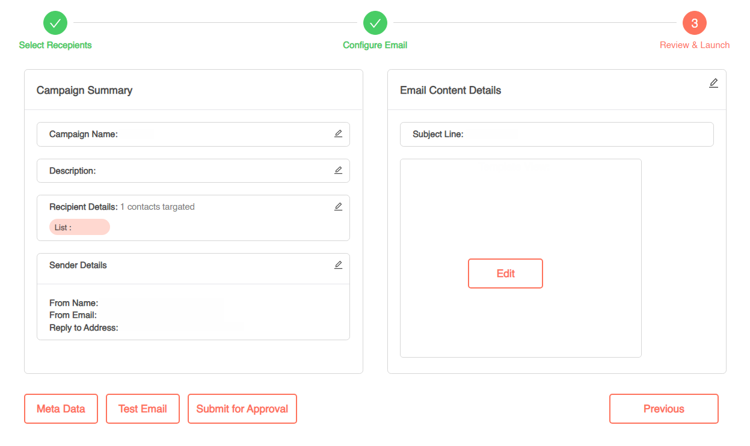The width and height of the screenshot is (750, 446).
Task: Click the email content preview area
Action: (x=521, y=198)
